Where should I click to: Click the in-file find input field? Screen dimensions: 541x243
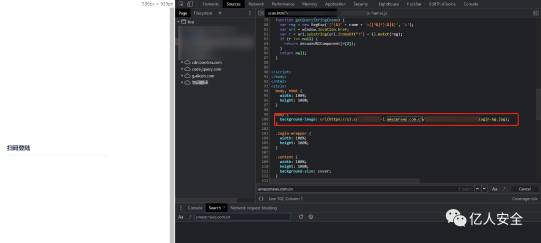[365, 189]
